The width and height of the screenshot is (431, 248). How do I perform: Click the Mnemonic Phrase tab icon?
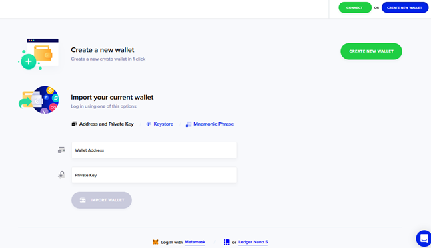[189, 124]
